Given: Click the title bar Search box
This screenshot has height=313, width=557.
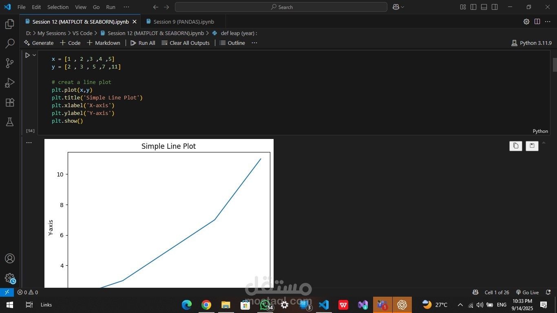Looking at the screenshot, I should coord(281,7).
